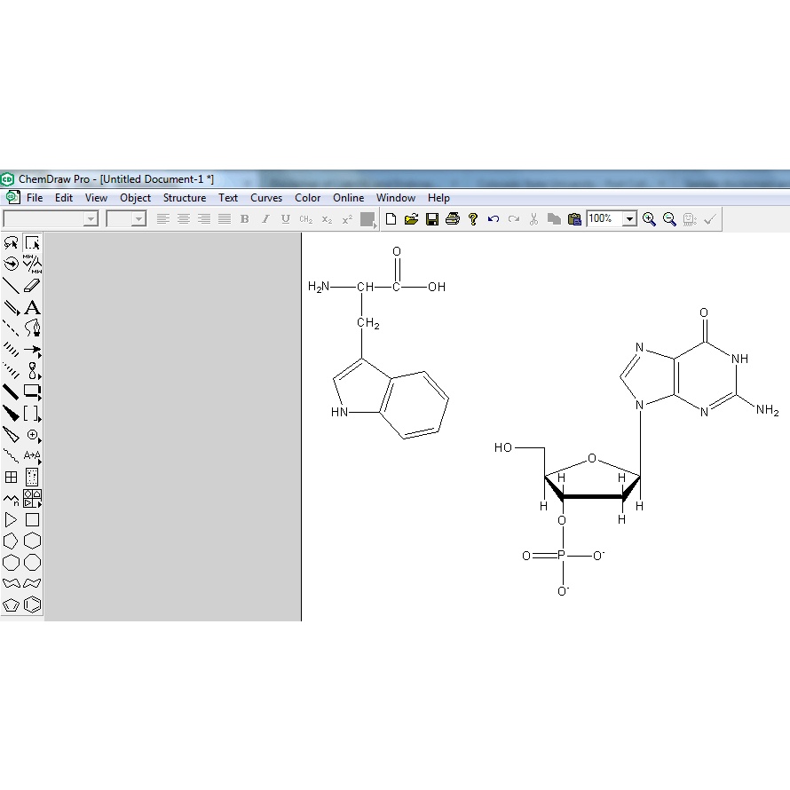The width and height of the screenshot is (790, 790).
Task: Click the Undo toolbar button
Action: click(x=494, y=219)
